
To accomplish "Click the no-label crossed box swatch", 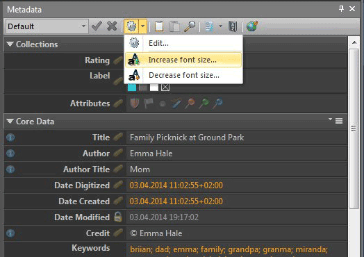I will click(x=165, y=88).
